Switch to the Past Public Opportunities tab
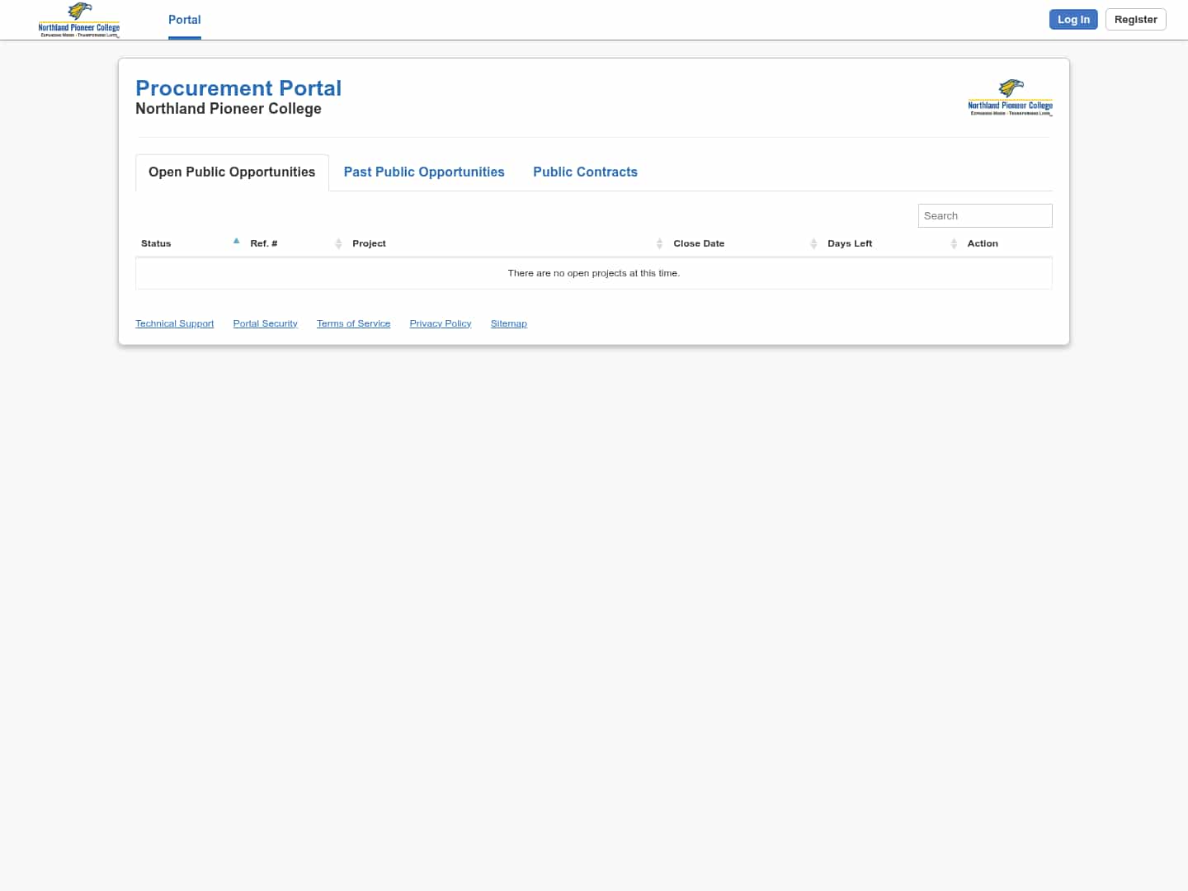The height and width of the screenshot is (891, 1188). pyautogui.click(x=424, y=172)
